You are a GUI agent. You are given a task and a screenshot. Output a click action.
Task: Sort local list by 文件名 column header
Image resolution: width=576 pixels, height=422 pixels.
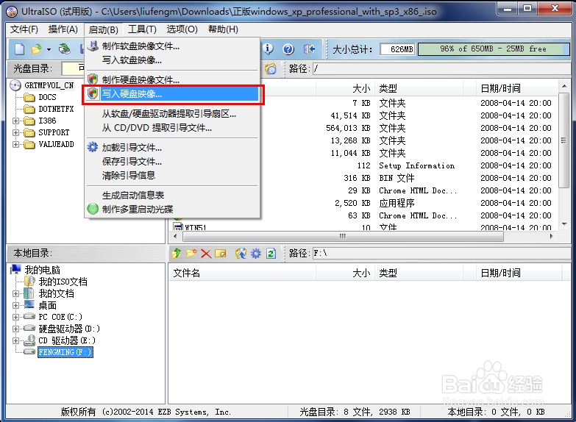242,273
